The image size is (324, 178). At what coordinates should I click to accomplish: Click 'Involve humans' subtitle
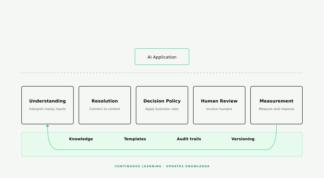[x=219, y=109]
